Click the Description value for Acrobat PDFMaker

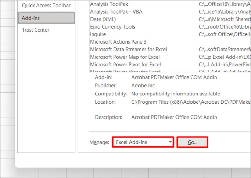(x=174, y=117)
